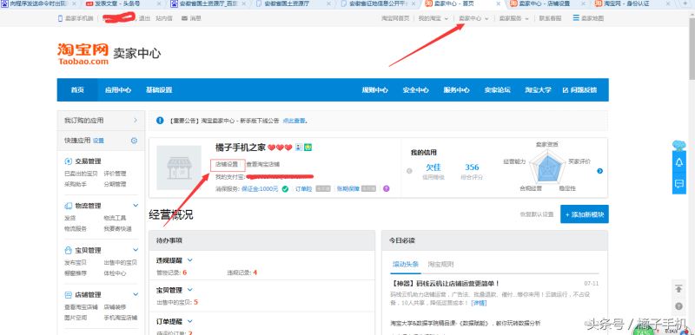The image size is (695, 335).
Task: Collapse the 宝贝管理 sidebar section chevron
Action: click(x=136, y=250)
